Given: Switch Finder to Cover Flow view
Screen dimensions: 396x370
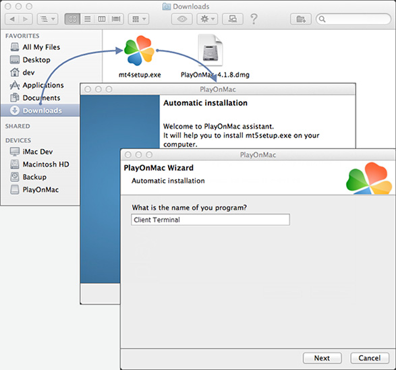Looking at the screenshot, I should coord(116,19).
